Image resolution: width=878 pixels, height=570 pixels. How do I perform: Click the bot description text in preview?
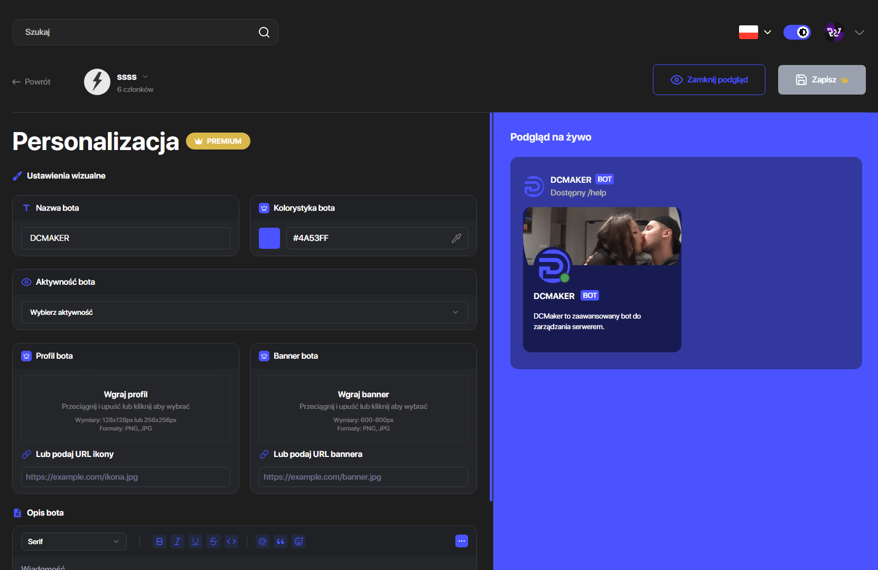tap(587, 322)
